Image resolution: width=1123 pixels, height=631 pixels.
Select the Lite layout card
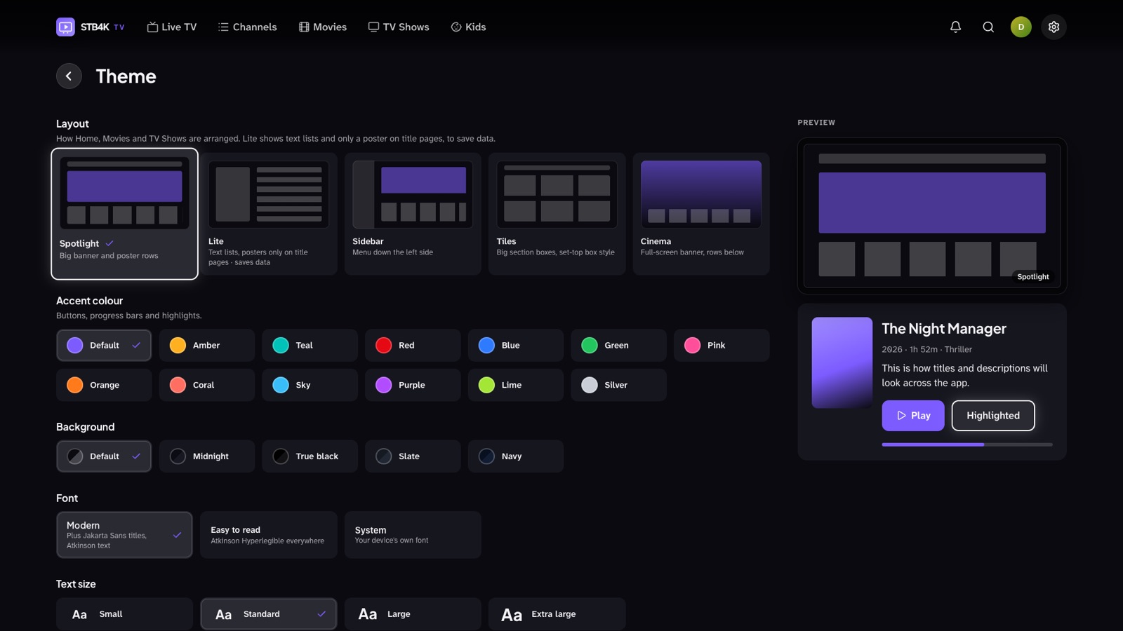(x=269, y=214)
